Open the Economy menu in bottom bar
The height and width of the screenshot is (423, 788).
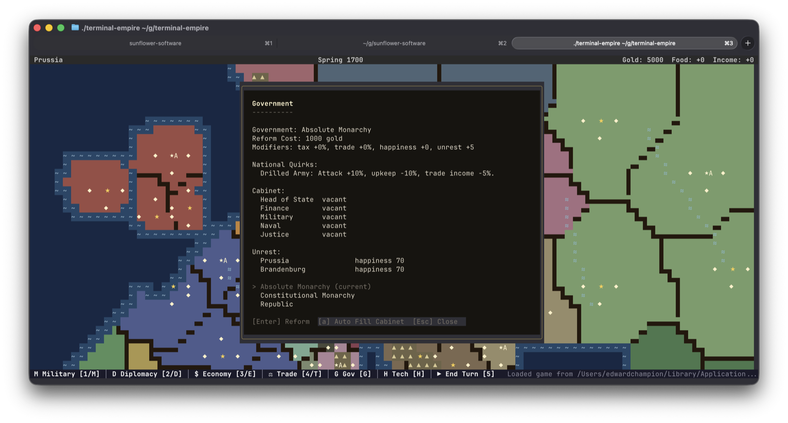[x=225, y=374]
